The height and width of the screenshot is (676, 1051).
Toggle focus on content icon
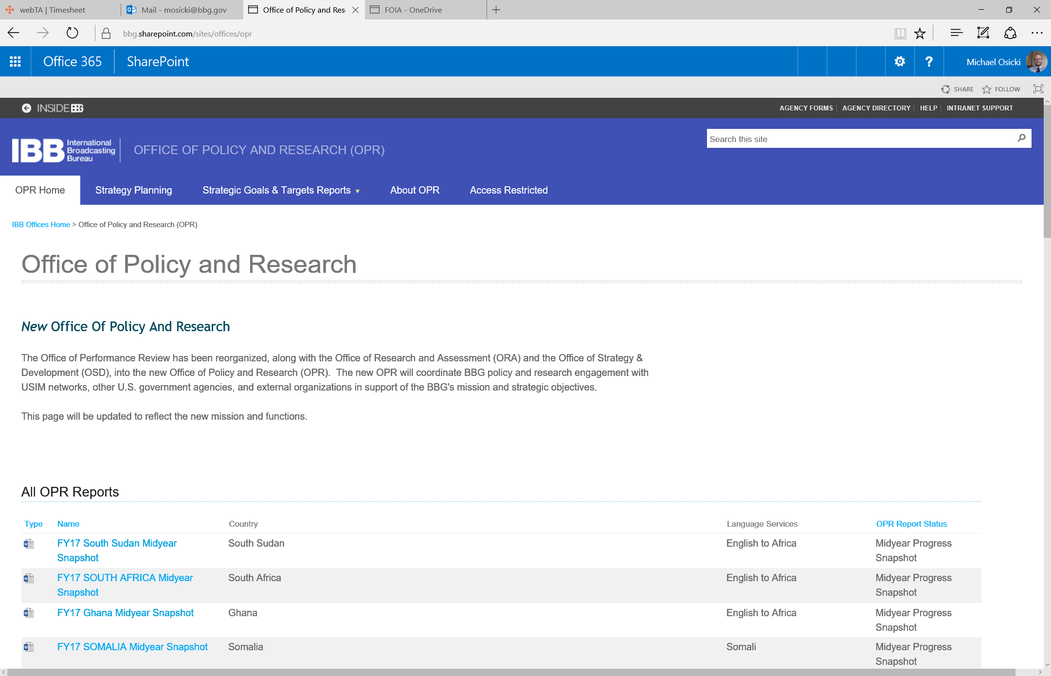pos(1038,89)
